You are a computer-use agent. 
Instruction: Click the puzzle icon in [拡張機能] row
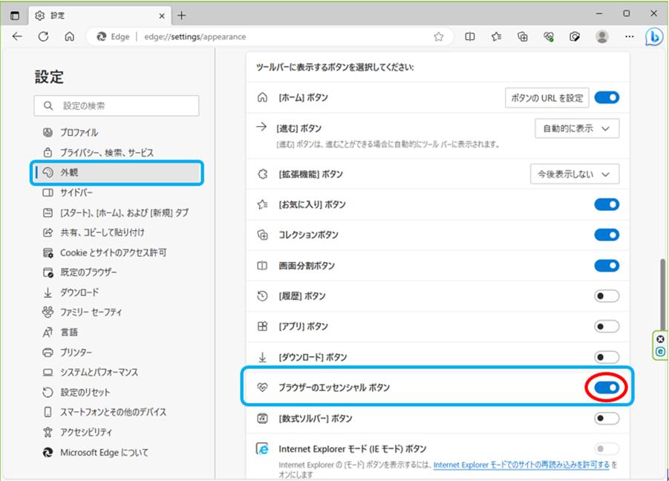pos(262,174)
